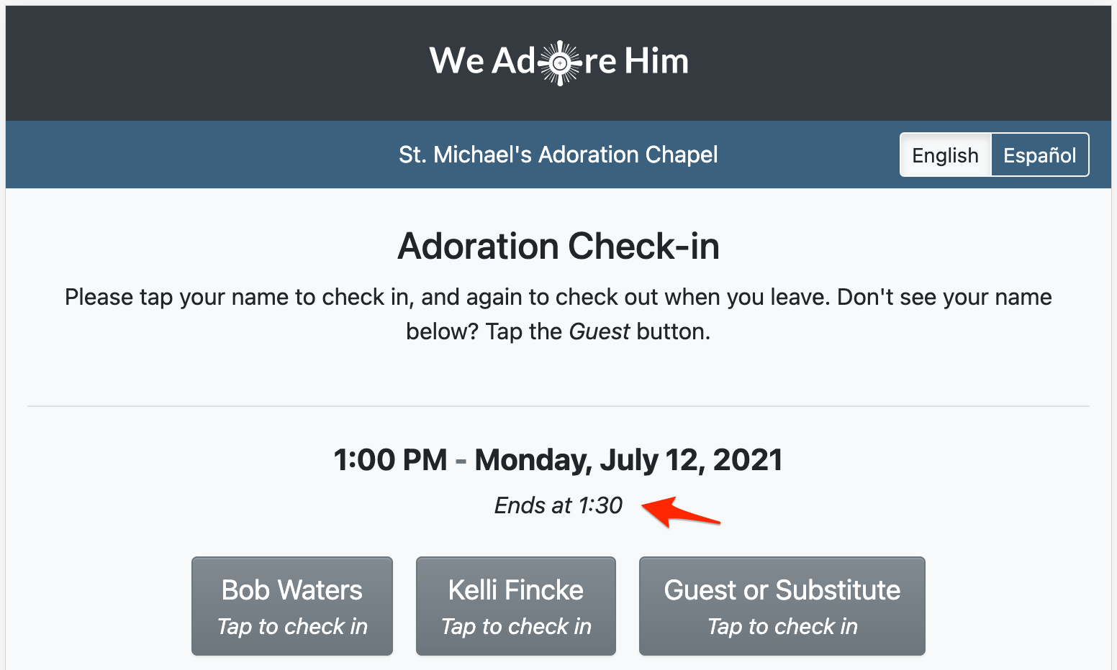This screenshot has width=1117, height=670.
Task: Click the word 'We' in the logo
Action: click(x=456, y=61)
